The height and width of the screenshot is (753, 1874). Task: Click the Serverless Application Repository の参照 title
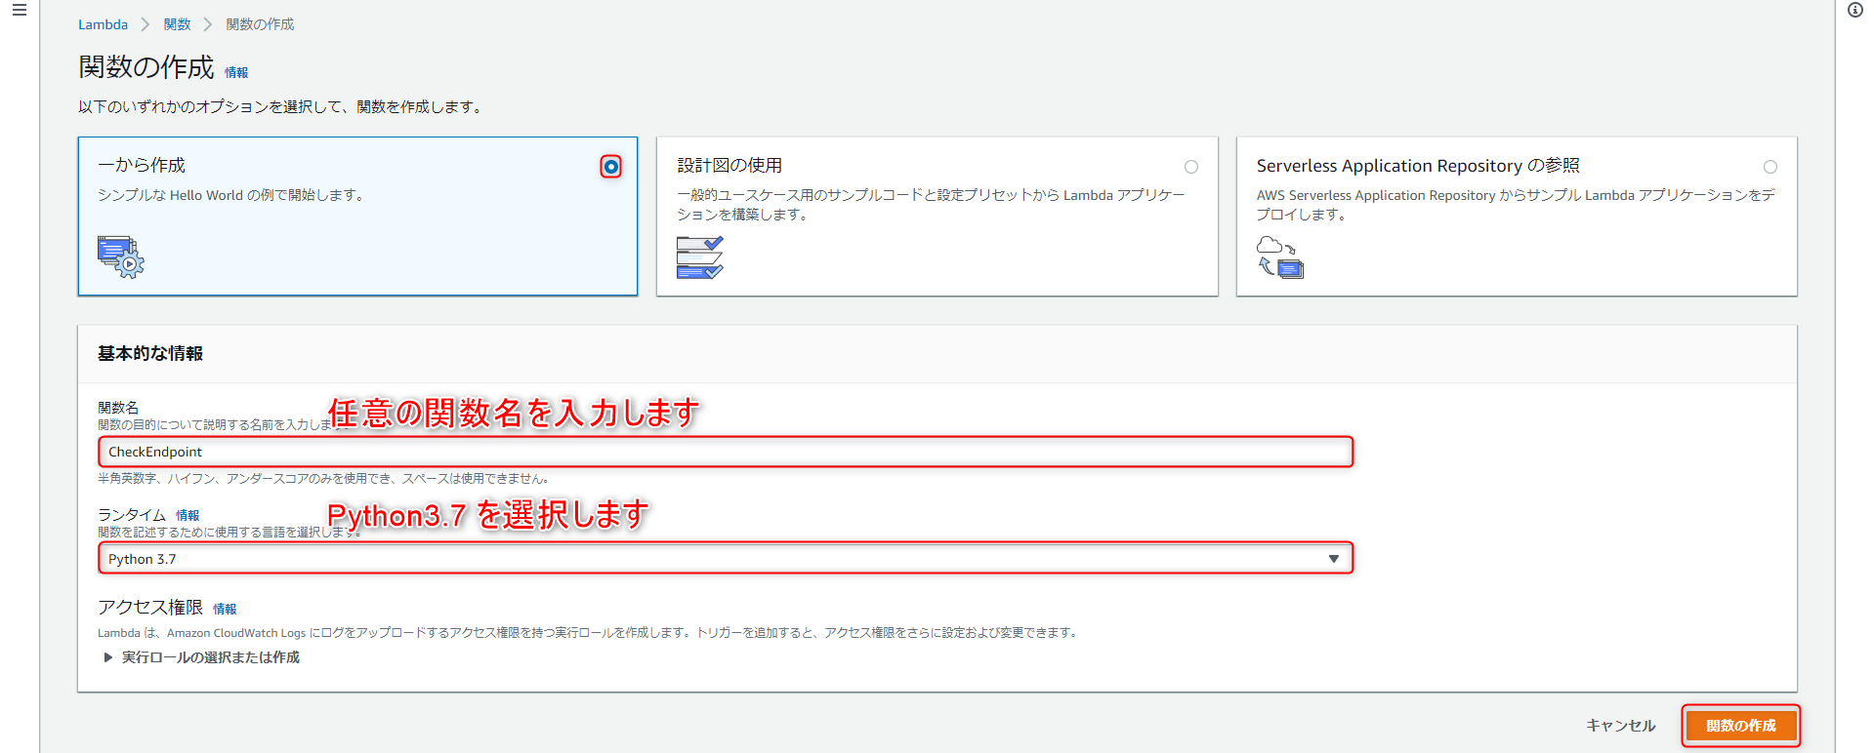point(1418,166)
